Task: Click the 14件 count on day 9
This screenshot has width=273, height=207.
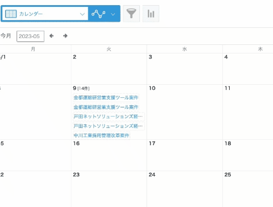Action: point(84,89)
